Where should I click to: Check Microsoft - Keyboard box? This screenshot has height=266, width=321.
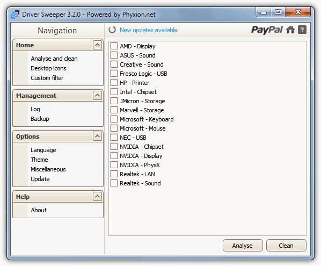(114, 119)
